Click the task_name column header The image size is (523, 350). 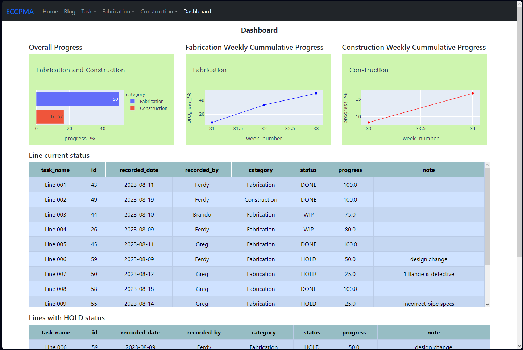55,170
